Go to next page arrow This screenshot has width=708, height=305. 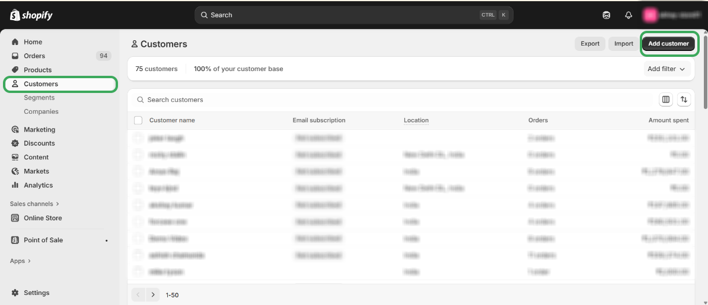[x=153, y=294]
